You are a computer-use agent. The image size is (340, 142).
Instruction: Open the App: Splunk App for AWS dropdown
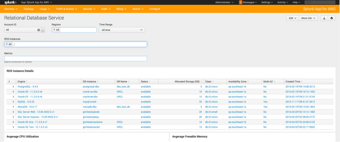click(x=36, y=2)
